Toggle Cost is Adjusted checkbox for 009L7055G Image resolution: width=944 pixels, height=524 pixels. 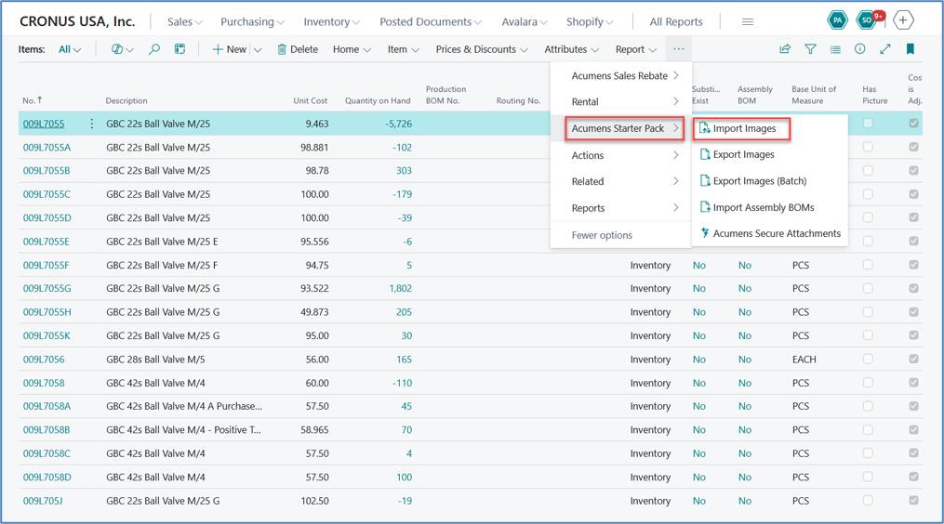coord(914,288)
